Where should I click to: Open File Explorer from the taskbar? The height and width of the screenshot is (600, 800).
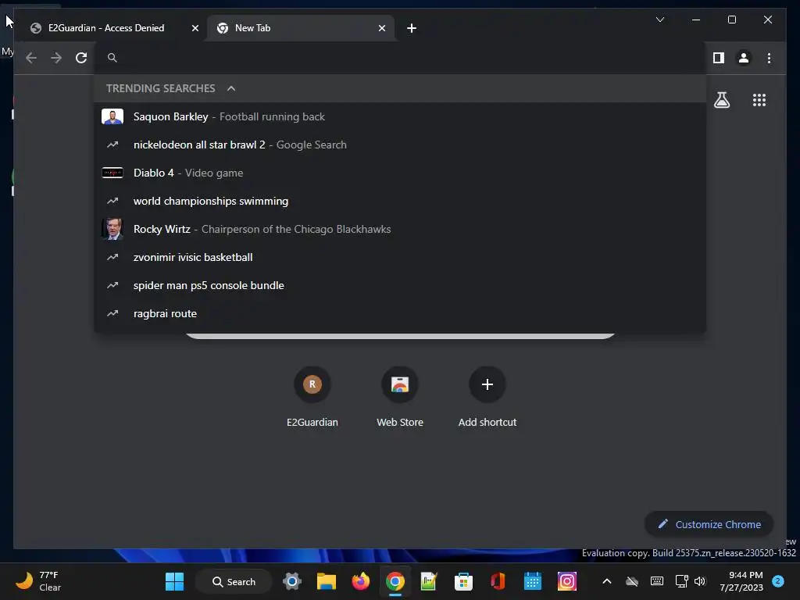coord(327,581)
